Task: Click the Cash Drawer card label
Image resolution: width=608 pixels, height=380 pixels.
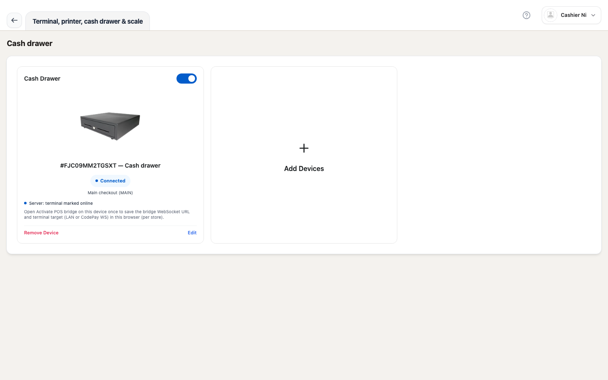Action: point(42,79)
